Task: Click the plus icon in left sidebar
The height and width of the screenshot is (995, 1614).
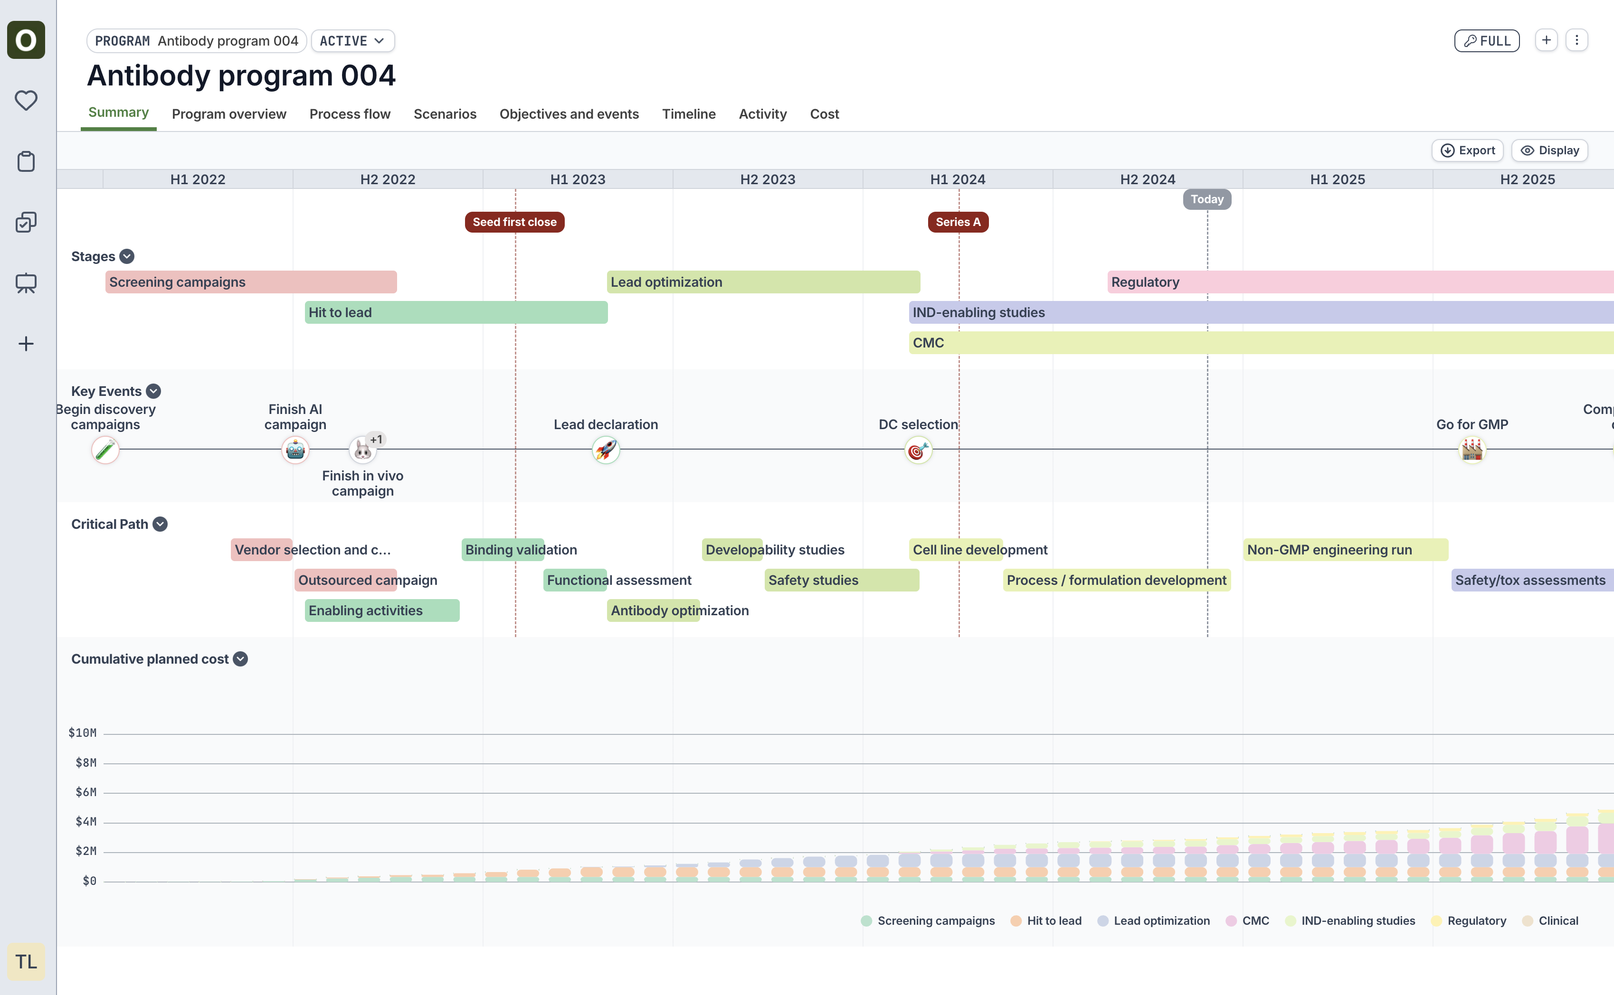Action: (x=26, y=344)
